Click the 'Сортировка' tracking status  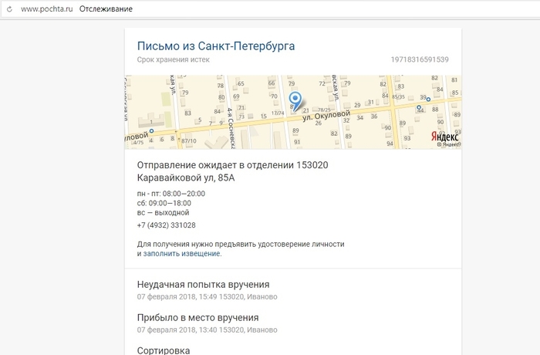click(163, 350)
